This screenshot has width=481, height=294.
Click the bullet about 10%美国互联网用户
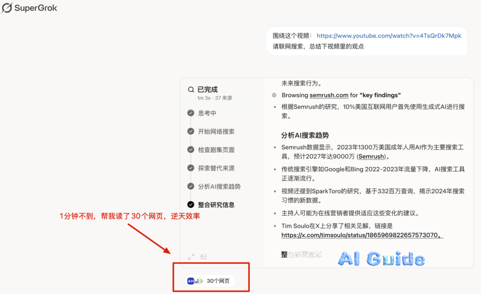click(373, 111)
